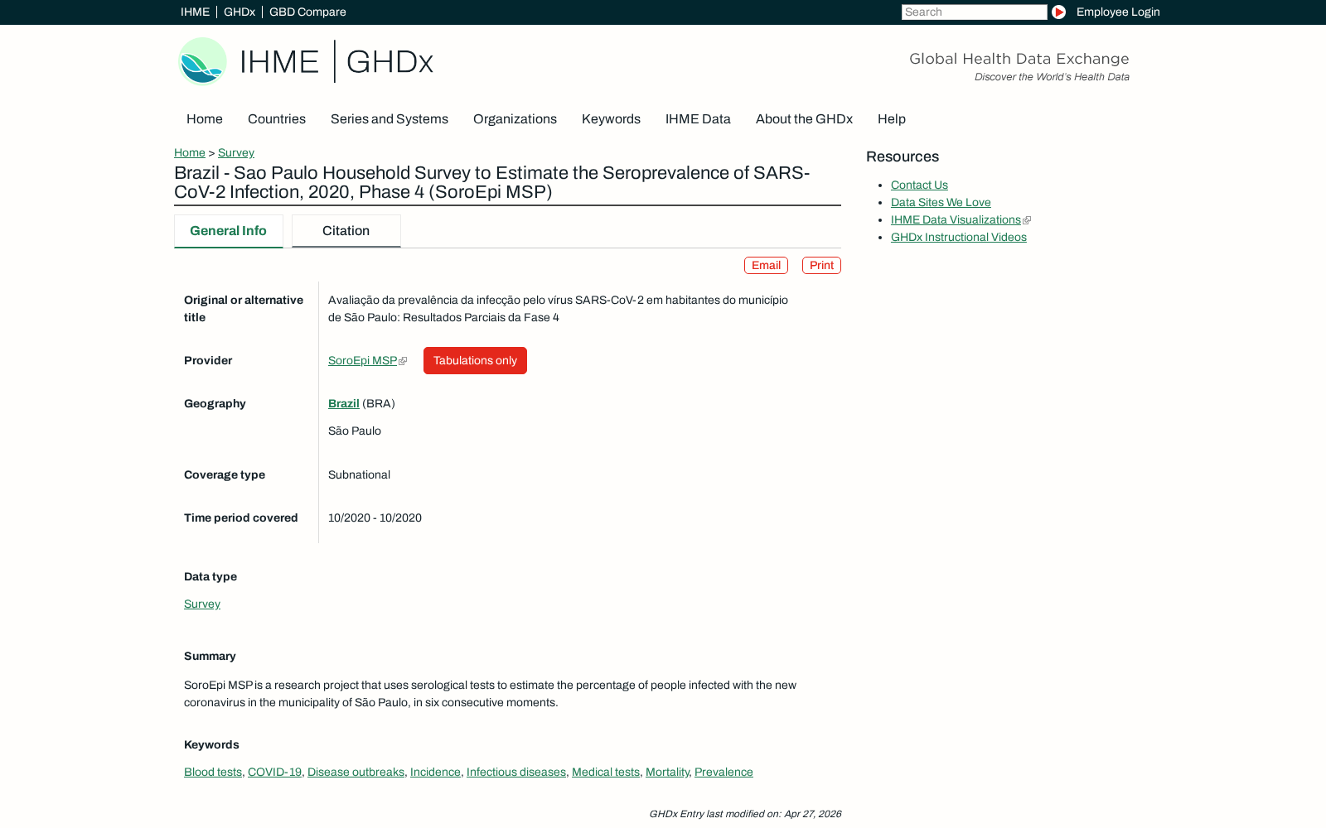Click the Tabulations only red button
The image size is (1326, 828).
coord(475,361)
